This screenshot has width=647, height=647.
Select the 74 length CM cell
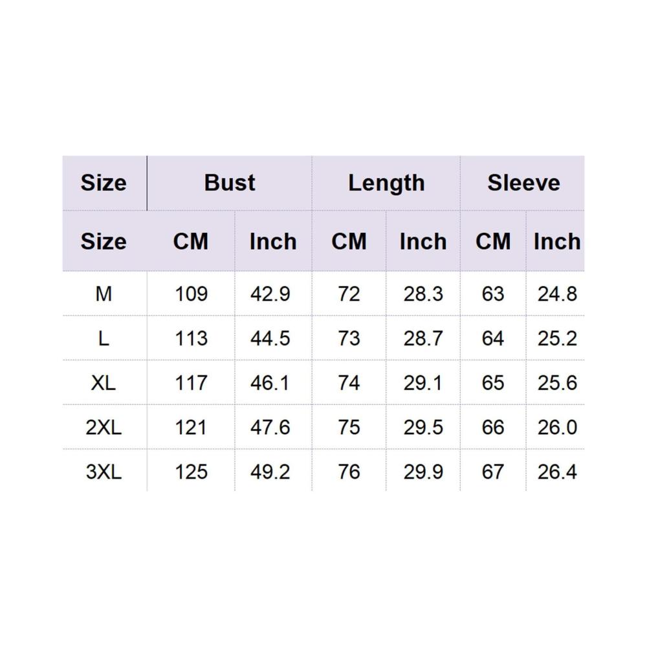click(349, 383)
